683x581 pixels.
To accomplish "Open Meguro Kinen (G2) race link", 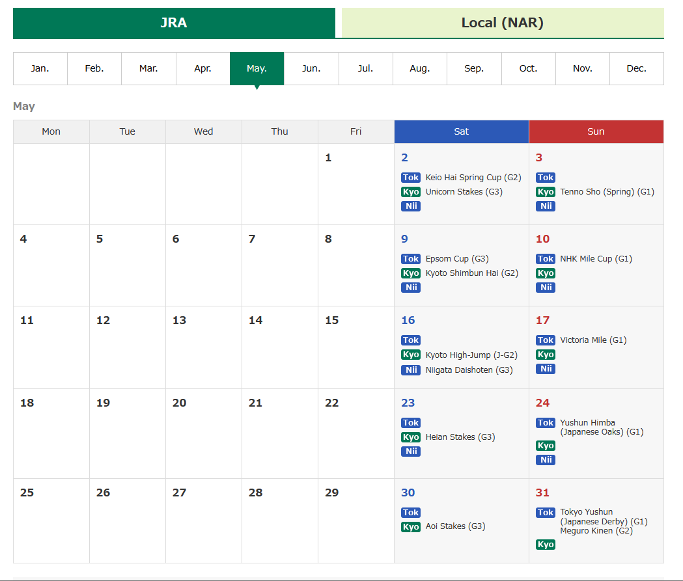I will coord(596,531).
